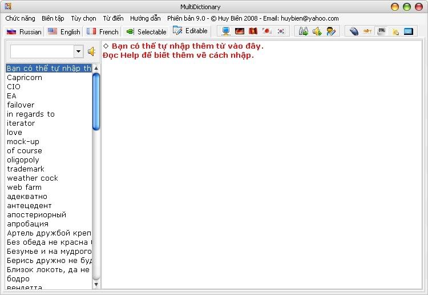Click the word list scroll down arrow
428x295 pixels.
pyautogui.click(x=96, y=284)
